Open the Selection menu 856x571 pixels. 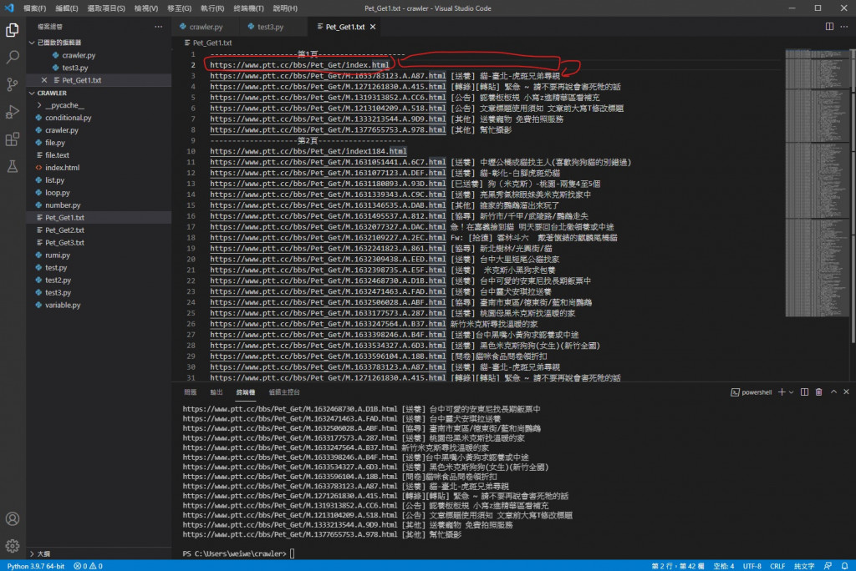tap(106, 8)
